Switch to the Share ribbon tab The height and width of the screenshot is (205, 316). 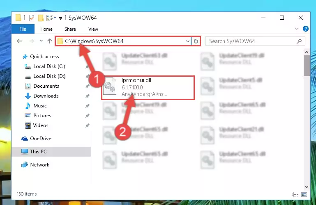pos(70,29)
